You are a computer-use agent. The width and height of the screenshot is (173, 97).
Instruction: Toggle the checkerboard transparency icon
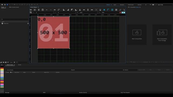[x=116, y=10]
